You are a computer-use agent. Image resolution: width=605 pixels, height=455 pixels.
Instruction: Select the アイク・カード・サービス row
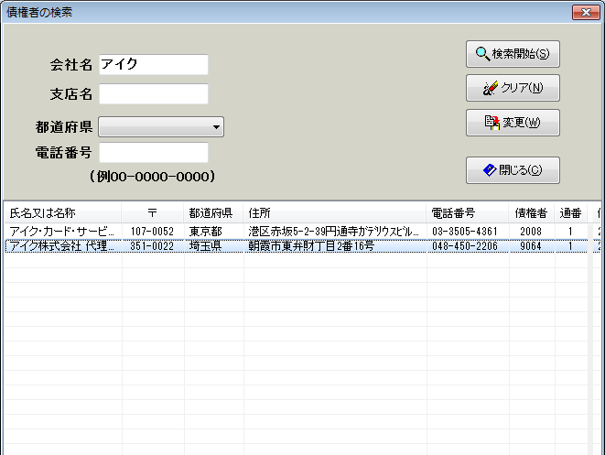point(61,232)
